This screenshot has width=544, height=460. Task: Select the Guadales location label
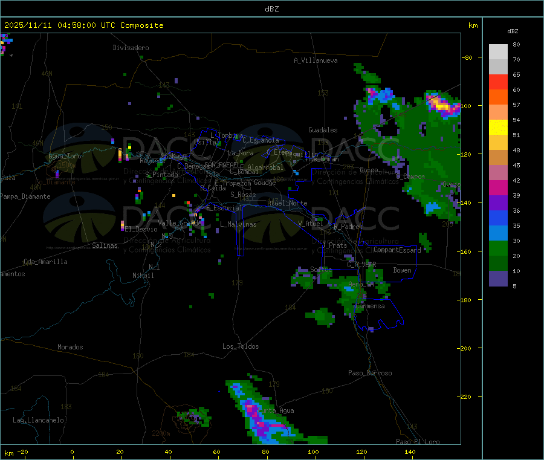tap(323, 130)
